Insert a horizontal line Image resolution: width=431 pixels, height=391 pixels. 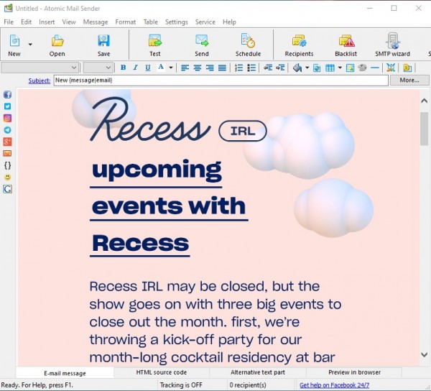coord(375,68)
